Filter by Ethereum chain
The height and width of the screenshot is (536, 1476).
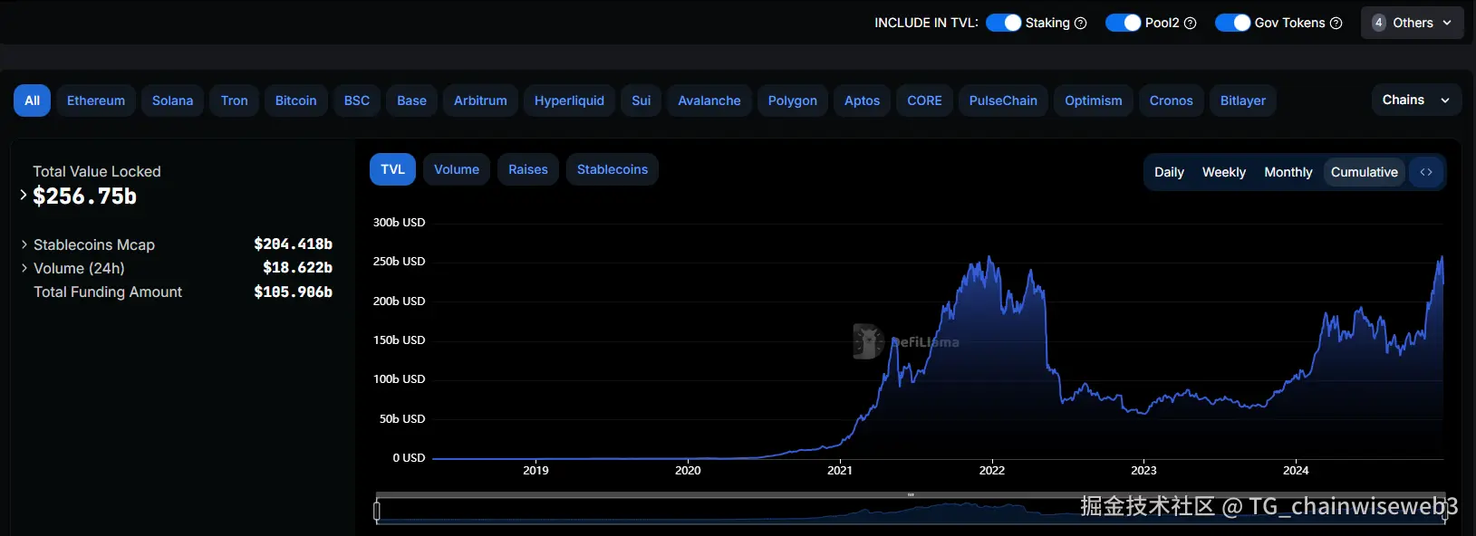96,100
